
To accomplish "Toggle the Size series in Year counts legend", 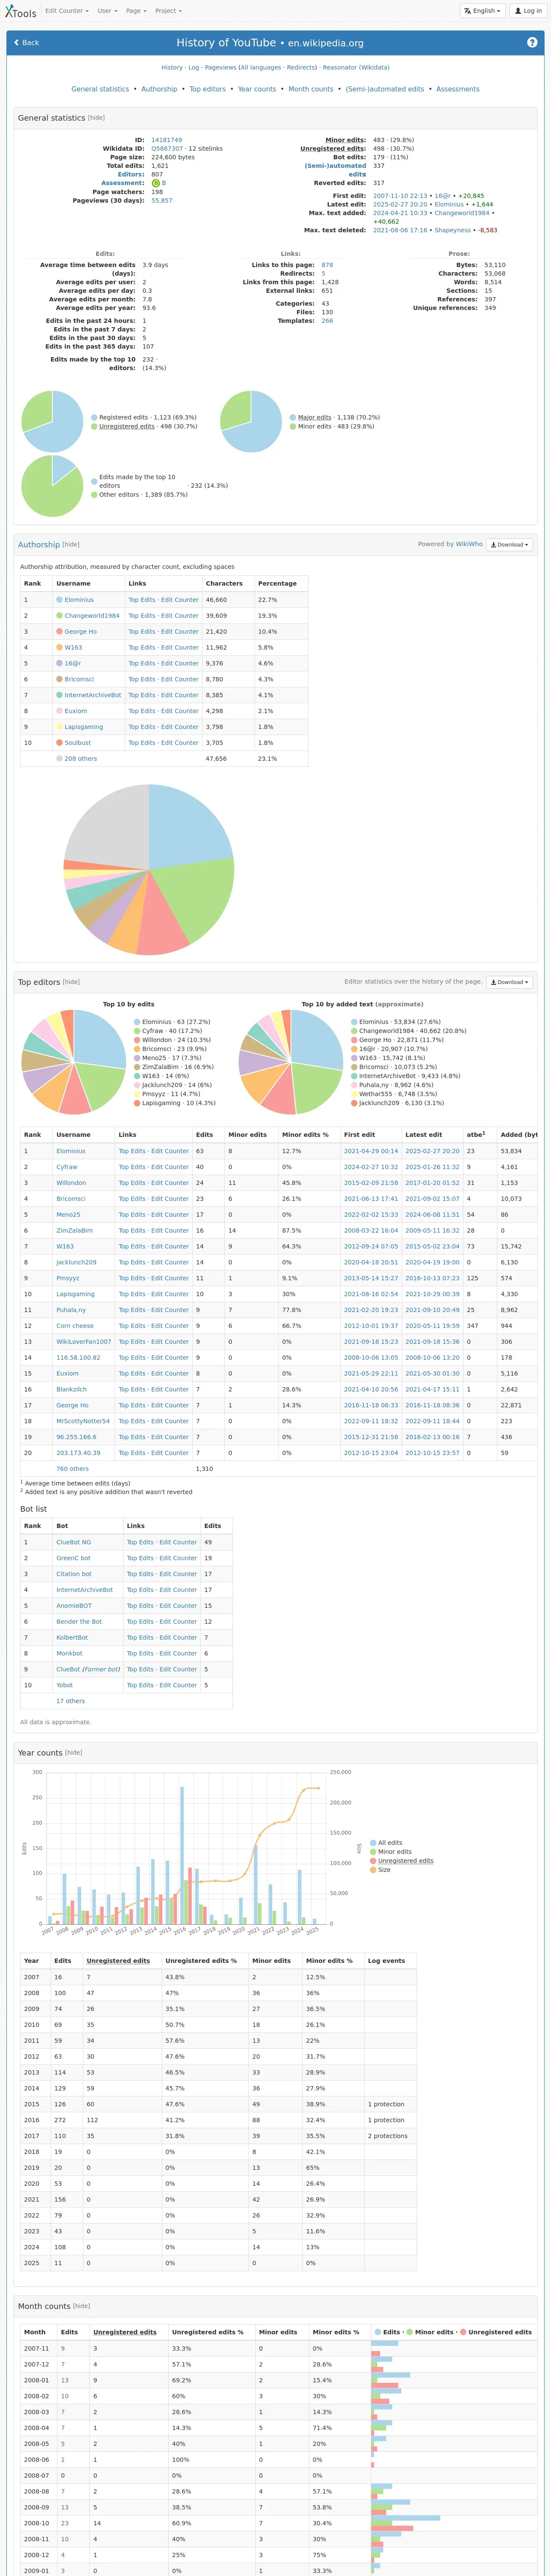I will click(381, 1870).
